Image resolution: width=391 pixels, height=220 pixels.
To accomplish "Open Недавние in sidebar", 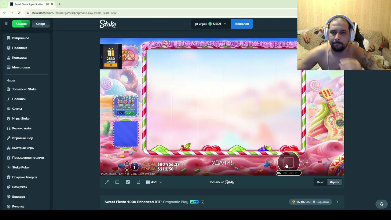I will (27, 48).
